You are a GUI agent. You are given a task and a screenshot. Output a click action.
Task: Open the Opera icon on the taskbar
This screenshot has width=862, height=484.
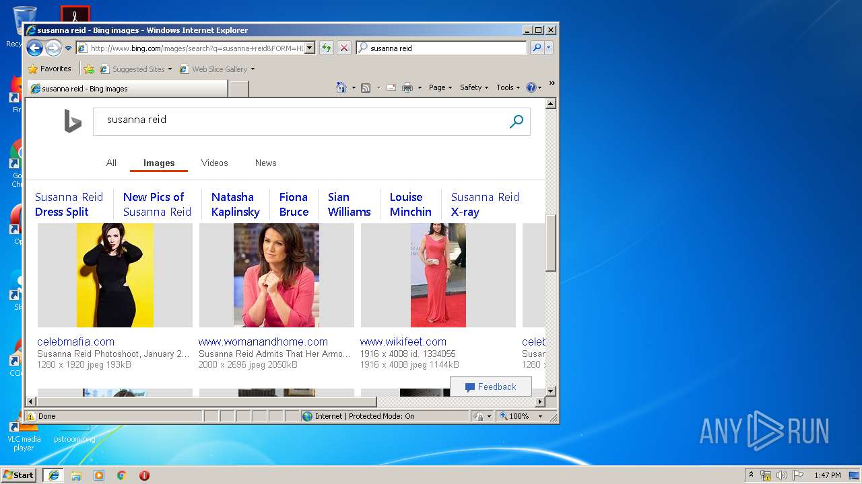click(144, 475)
